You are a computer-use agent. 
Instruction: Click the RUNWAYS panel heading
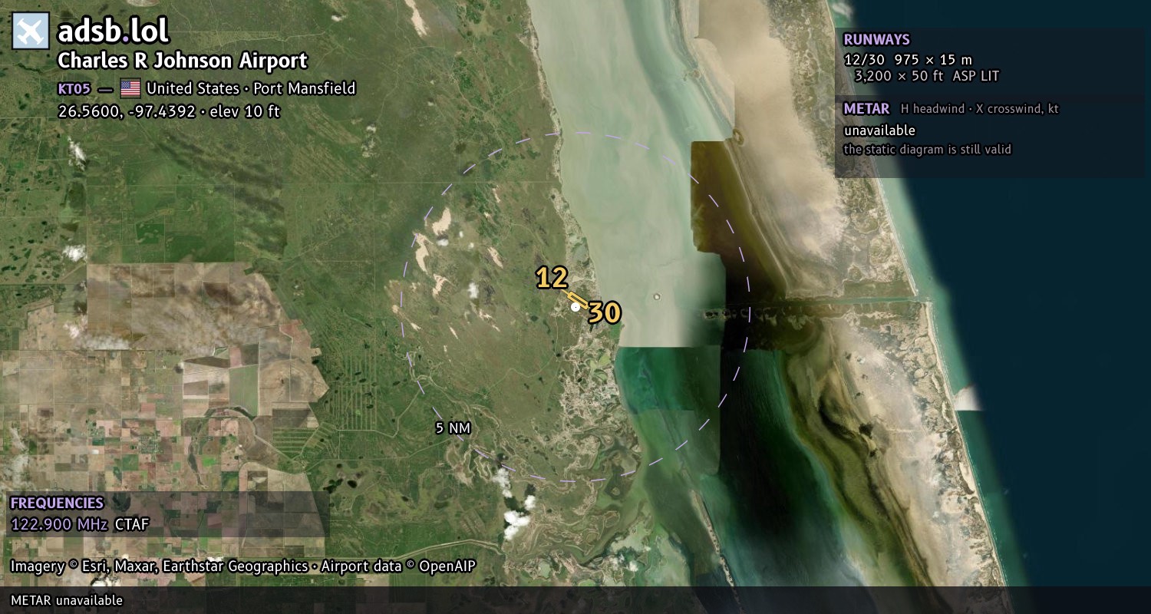(876, 39)
